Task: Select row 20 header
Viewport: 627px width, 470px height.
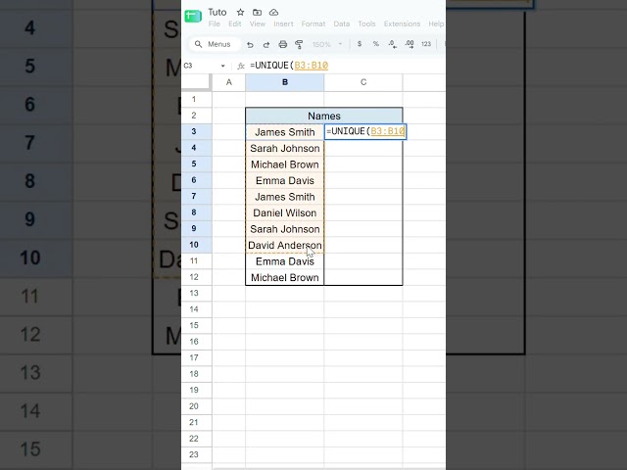Action: pyautogui.click(x=196, y=406)
